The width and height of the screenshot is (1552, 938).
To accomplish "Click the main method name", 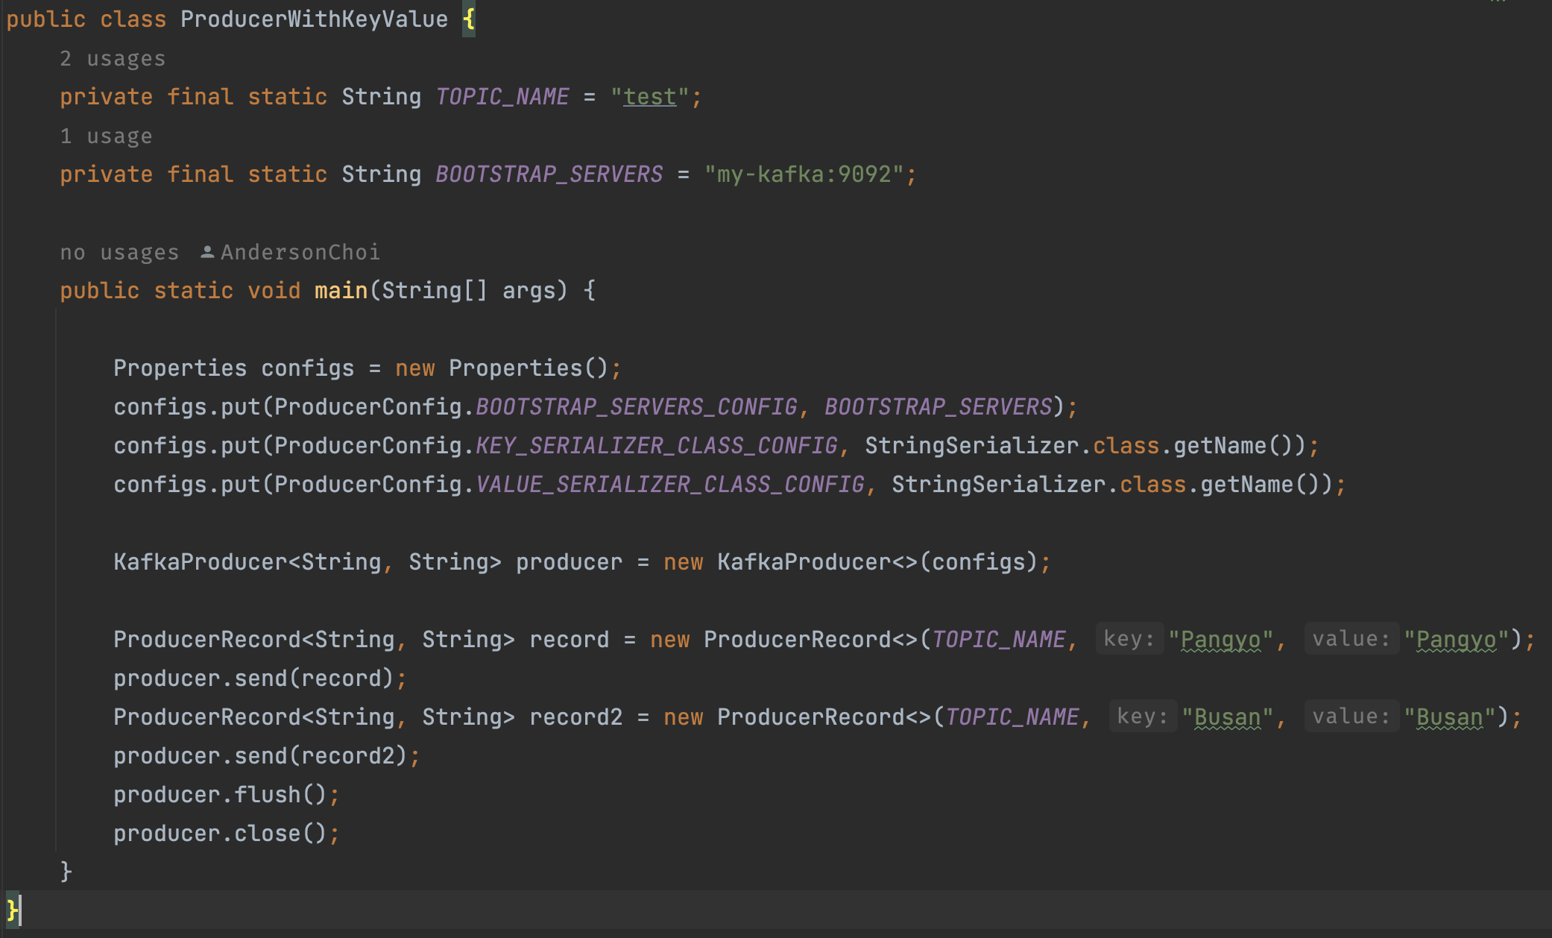I will [341, 291].
